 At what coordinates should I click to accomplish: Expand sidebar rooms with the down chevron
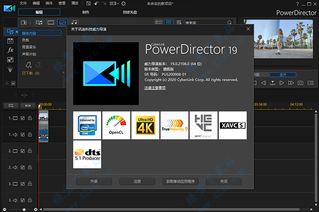(13, 83)
